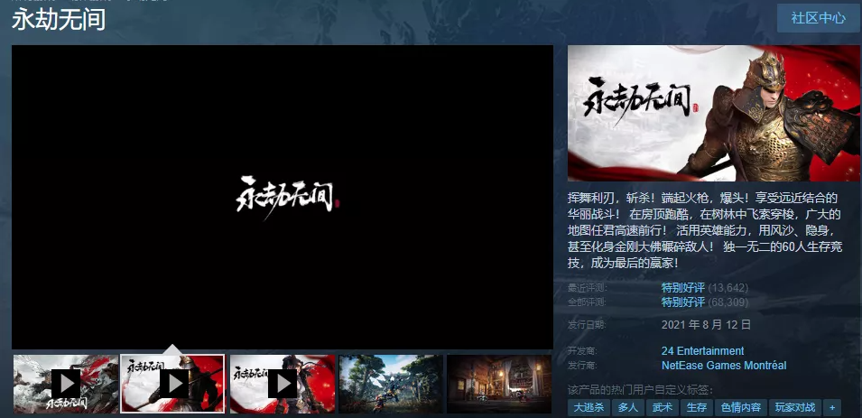Screen dimensions: 862x418
Task: Select the 生存 tag
Action: click(x=697, y=407)
